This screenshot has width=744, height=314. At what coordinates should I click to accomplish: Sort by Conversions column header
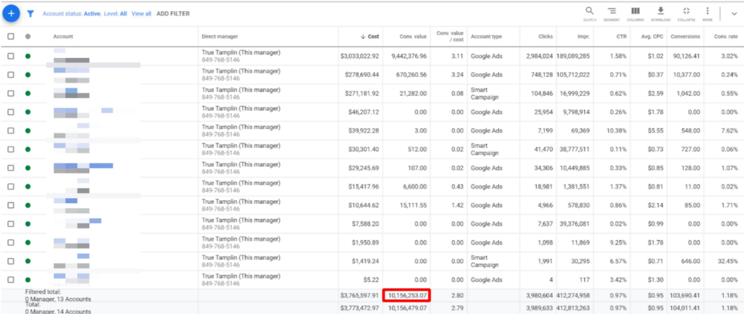click(x=686, y=36)
